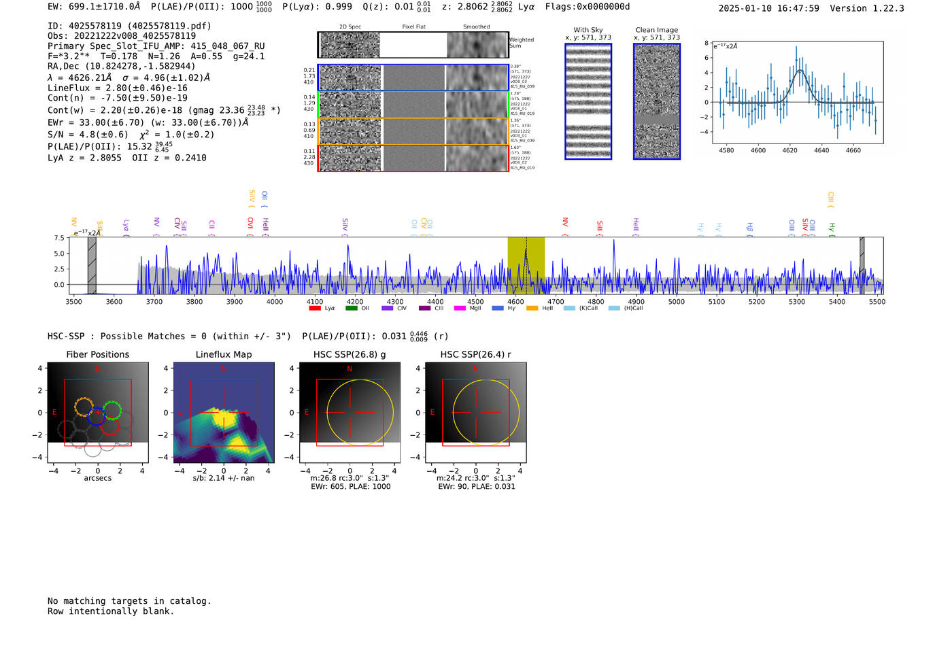The width and height of the screenshot is (952, 648).
Task: Click the tall spectrum spike near 4850 Å
Action: tap(614, 262)
